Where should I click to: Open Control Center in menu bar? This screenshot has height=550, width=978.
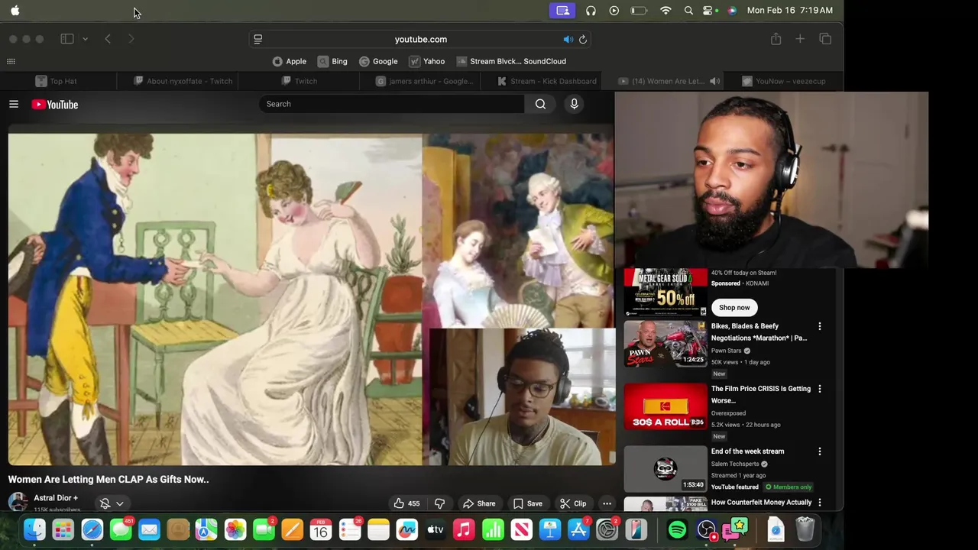[709, 11]
